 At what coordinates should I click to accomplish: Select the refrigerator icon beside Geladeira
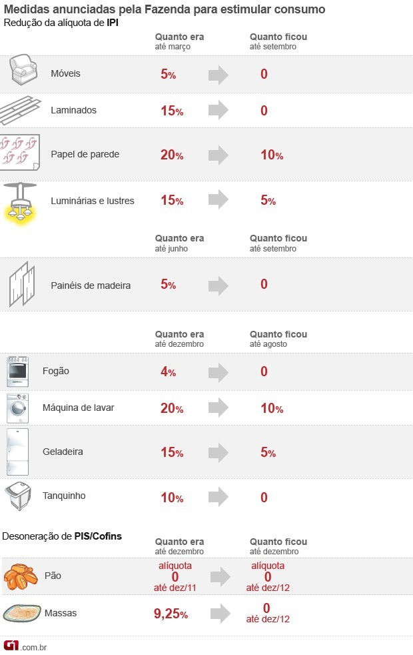(17, 452)
